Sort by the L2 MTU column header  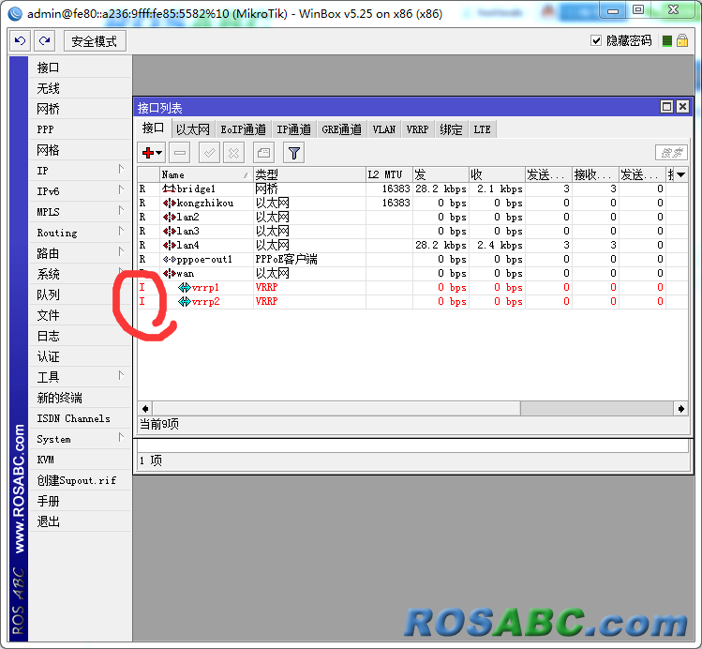click(x=389, y=174)
